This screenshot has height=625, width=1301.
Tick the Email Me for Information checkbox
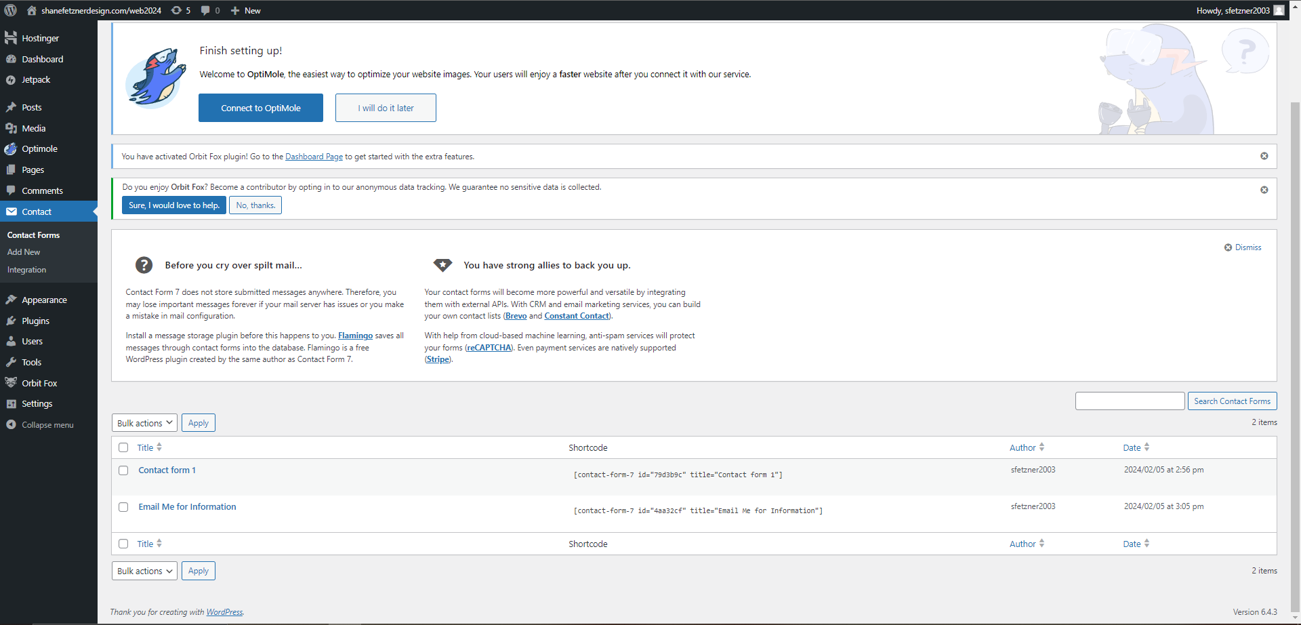[123, 507]
